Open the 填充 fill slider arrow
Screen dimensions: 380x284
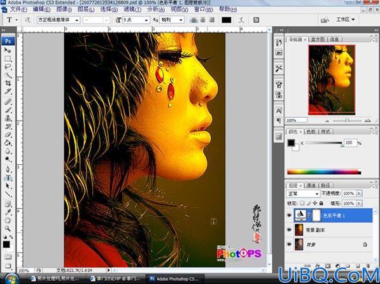click(359, 203)
